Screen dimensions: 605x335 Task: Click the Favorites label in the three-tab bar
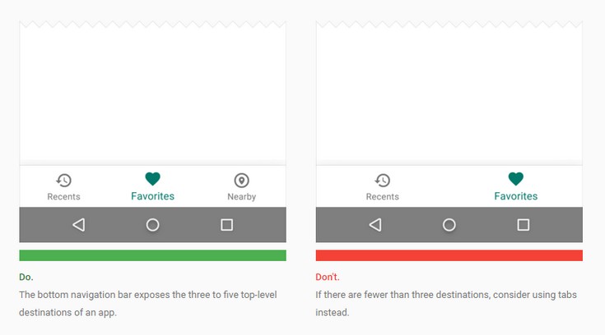[x=152, y=196]
